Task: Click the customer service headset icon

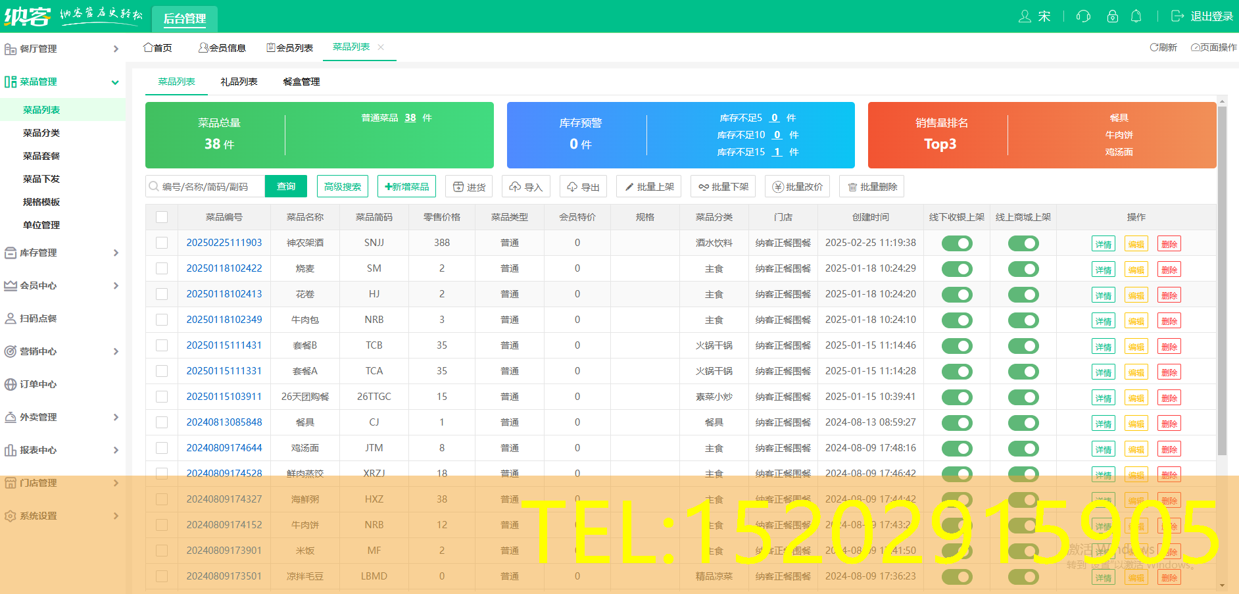Action: pos(1083,16)
